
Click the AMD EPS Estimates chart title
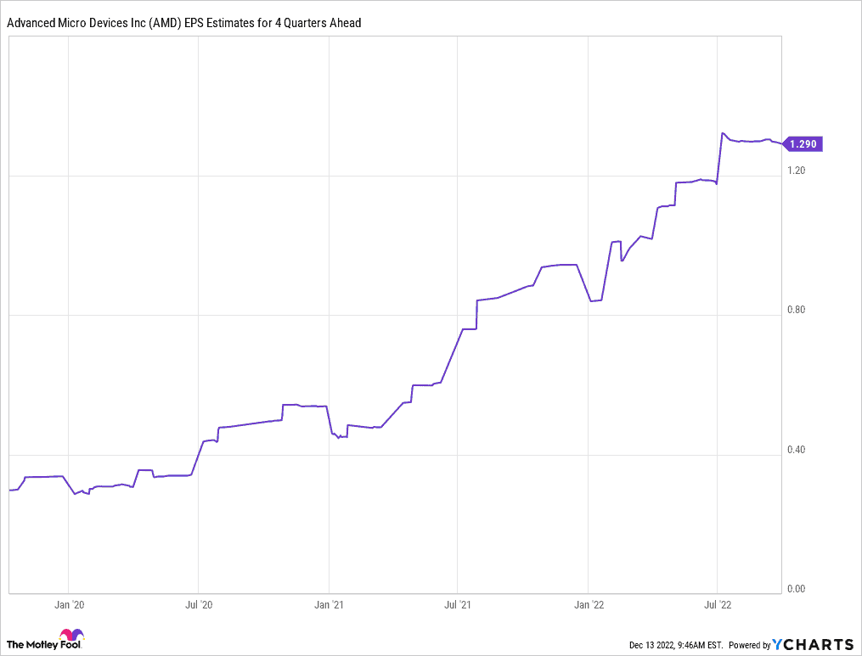click(184, 23)
